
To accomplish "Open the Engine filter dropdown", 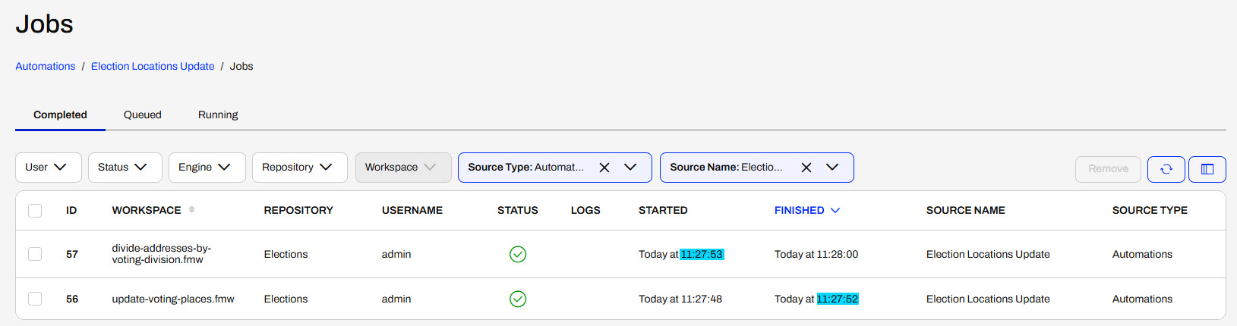I will tap(207, 168).
